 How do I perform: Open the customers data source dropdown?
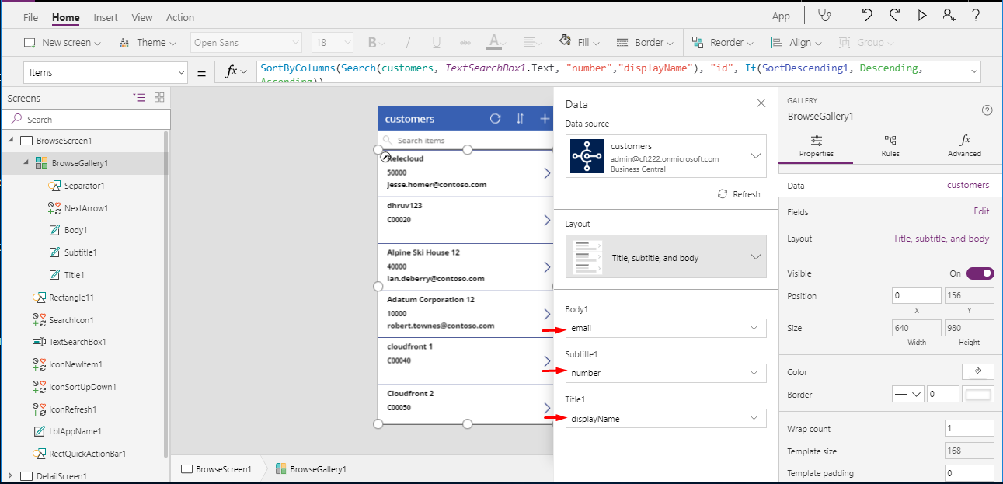coord(666,156)
